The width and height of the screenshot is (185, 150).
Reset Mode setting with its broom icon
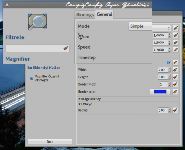[175, 28]
